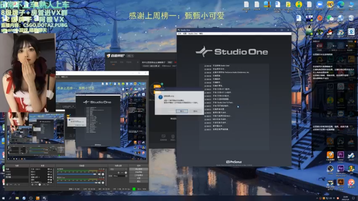This screenshot has height=201, width=358.
Task: Move selected scene down in OBS
Action: [19, 184]
